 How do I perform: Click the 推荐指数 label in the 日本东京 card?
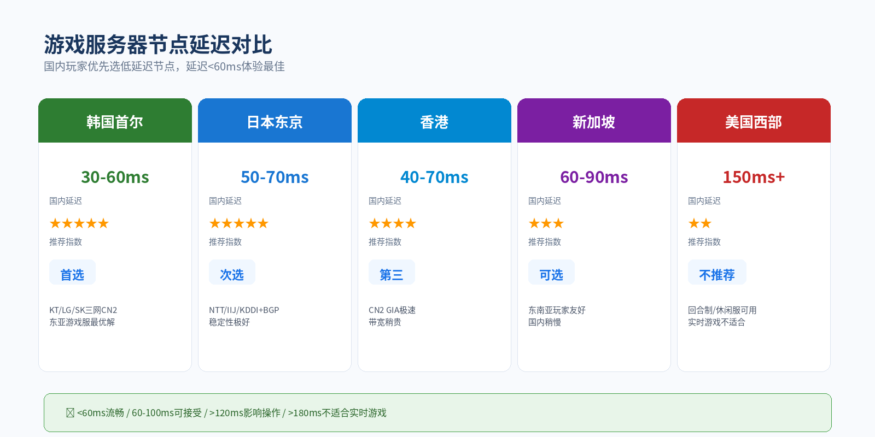(x=225, y=242)
